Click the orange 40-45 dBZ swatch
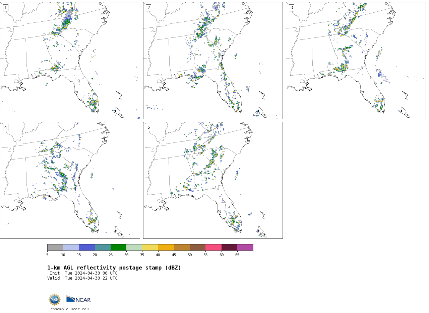Screen dimensions: 429x313 pyautogui.click(x=166, y=247)
